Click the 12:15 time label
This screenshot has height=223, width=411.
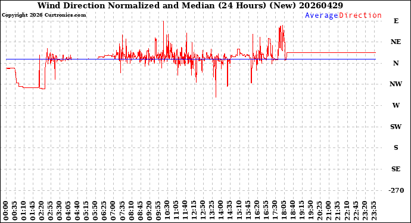pyautogui.click(x=194, y=211)
